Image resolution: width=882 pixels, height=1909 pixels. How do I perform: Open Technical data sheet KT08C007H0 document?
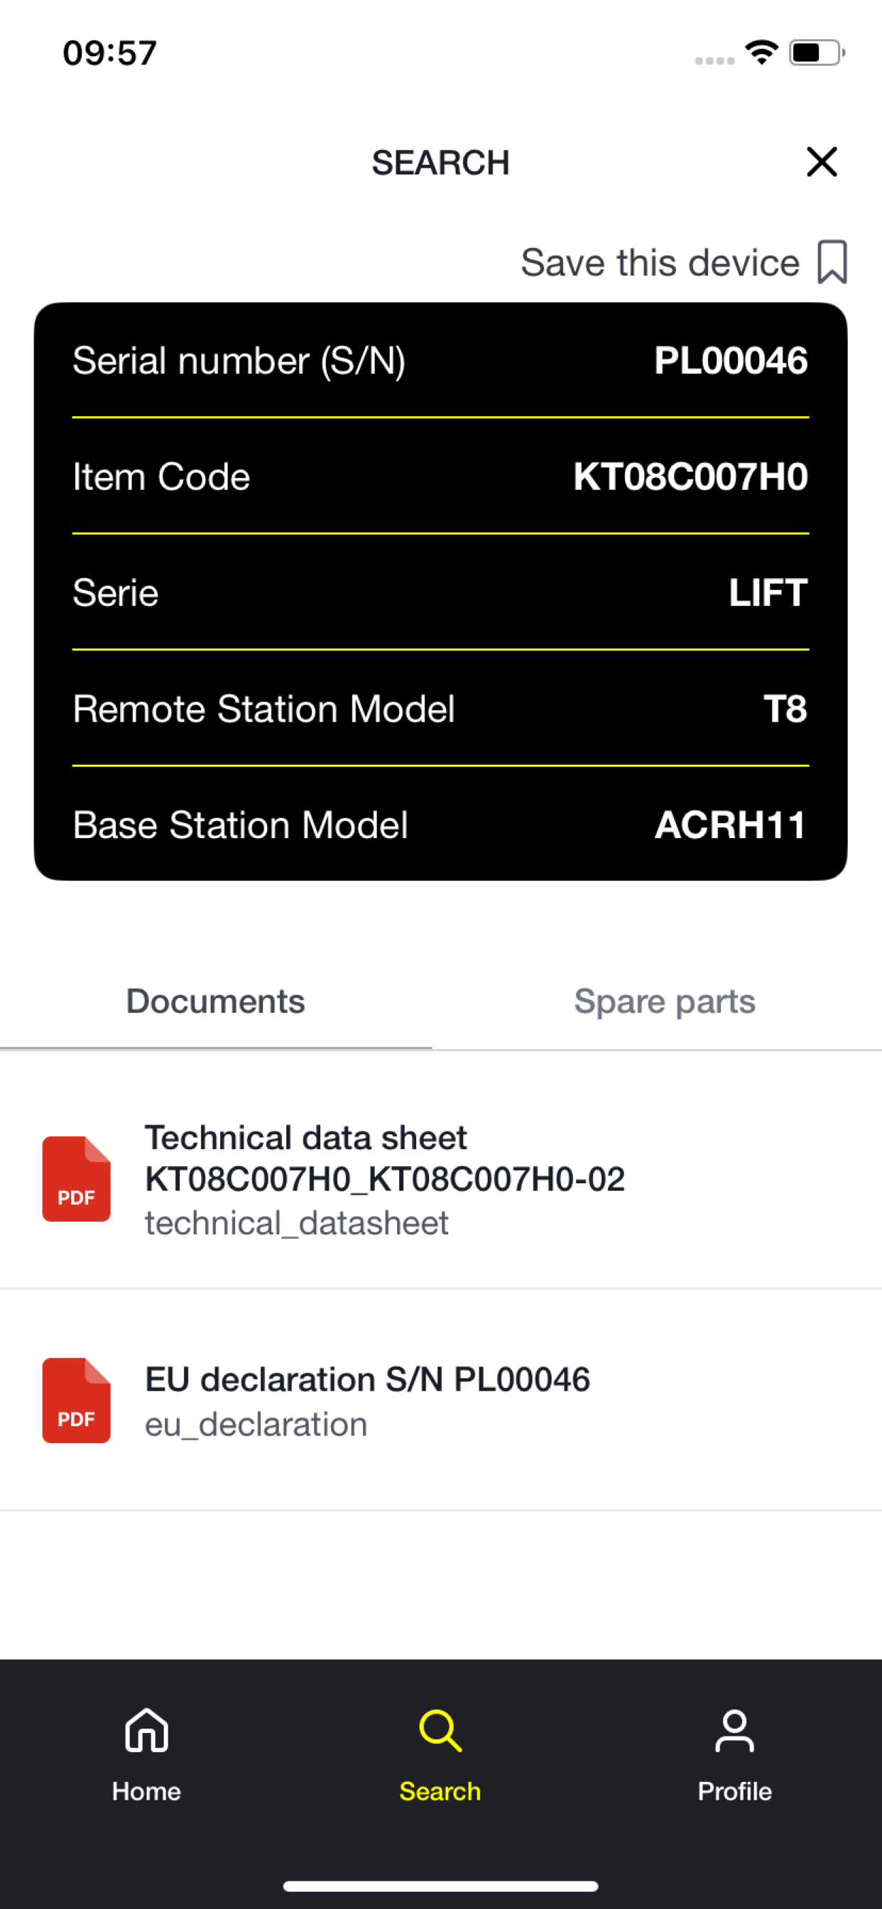click(x=385, y=1178)
